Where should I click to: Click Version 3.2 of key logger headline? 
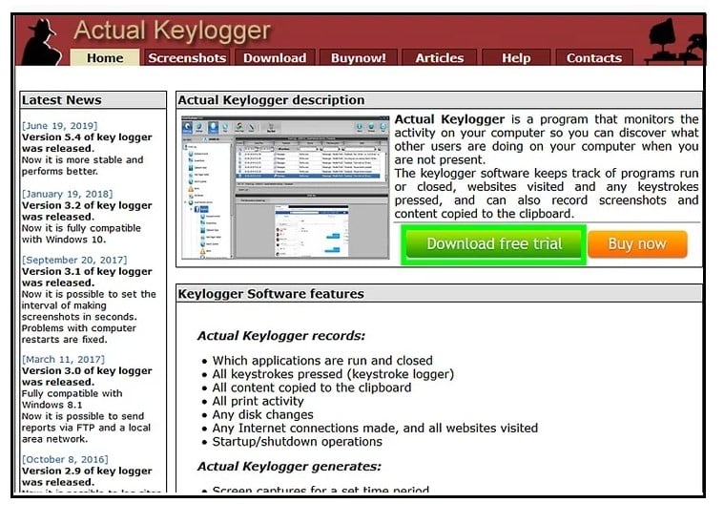click(x=87, y=211)
